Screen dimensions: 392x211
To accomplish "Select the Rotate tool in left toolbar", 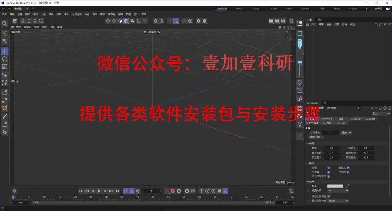I will point(5,59).
